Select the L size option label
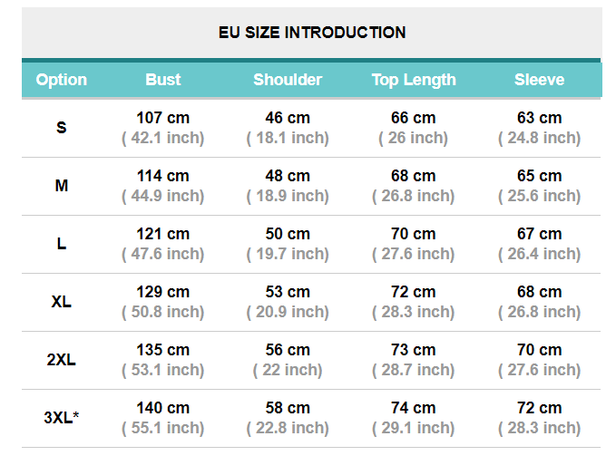Screen dimensions: 616x475 click(x=62, y=244)
